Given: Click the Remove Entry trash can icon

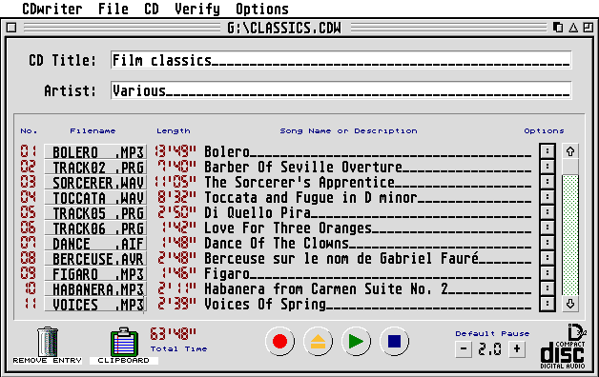Looking at the screenshot, I should [x=48, y=342].
